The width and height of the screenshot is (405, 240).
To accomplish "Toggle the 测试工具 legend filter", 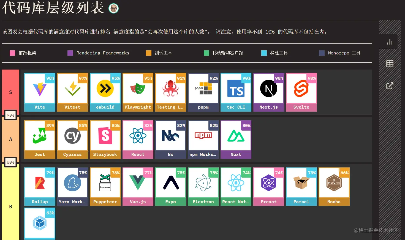I will [159, 53].
